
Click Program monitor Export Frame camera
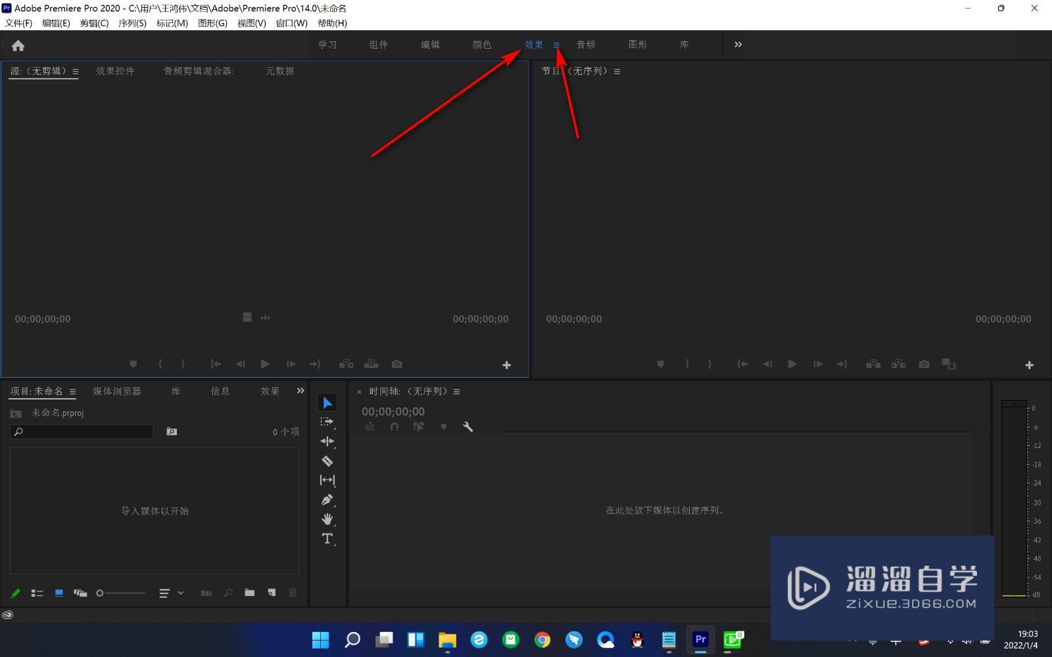pos(924,364)
